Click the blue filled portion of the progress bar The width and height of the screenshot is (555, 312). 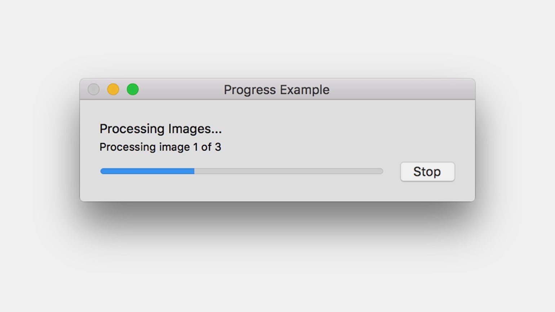(x=147, y=171)
